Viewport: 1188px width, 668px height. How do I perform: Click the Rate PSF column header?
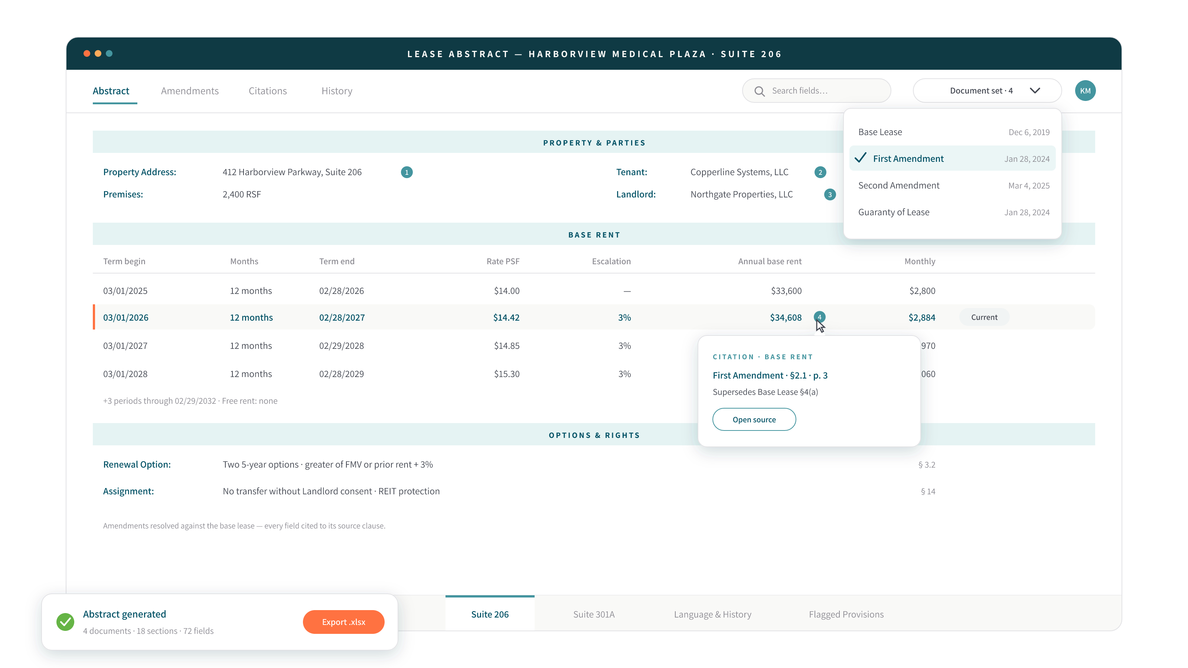pyautogui.click(x=503, y=261)
